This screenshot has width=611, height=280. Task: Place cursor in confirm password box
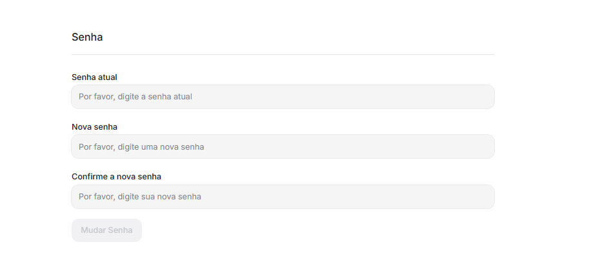(283, 197)
